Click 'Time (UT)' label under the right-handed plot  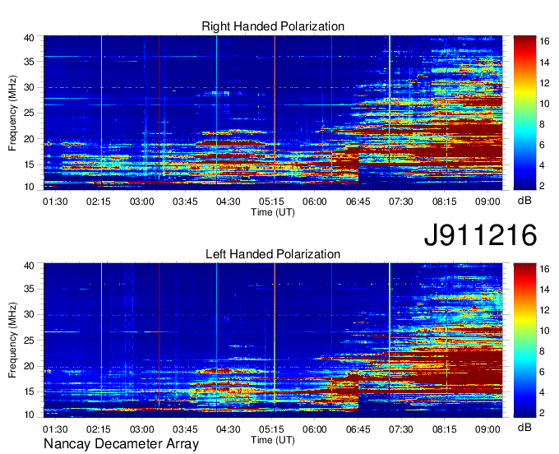[x=273, y=212]
